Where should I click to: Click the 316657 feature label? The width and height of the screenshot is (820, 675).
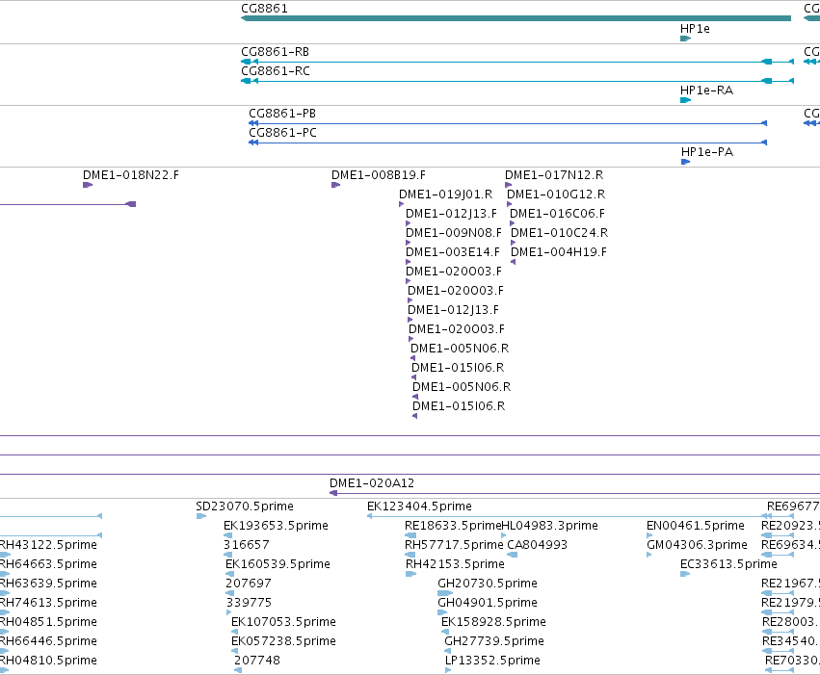point(247,545)
